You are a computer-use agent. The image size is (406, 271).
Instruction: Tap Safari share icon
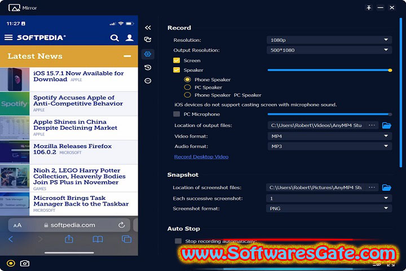(x=69, y=239)
